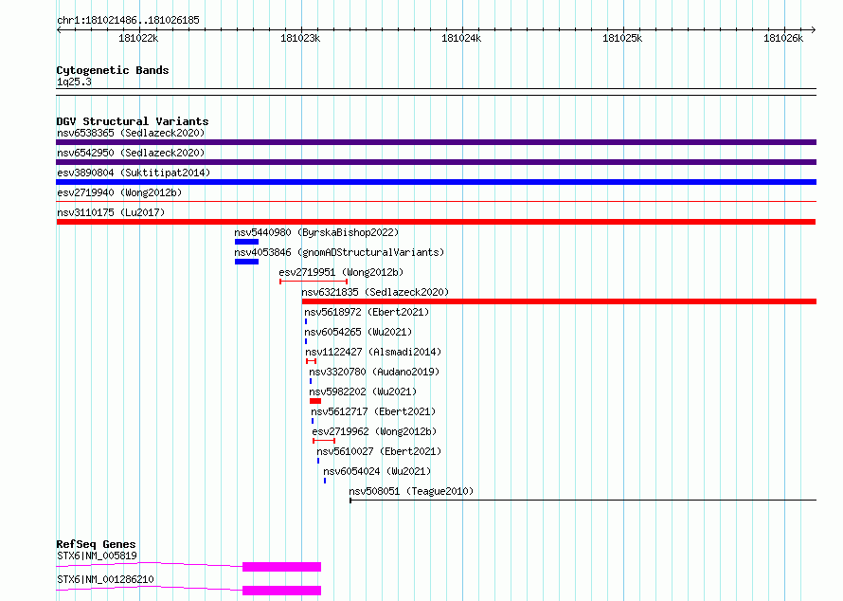This screenshot has height=601, width=843.
Task: Click the 181025k ruler label
Action: [x=622, y=38]
